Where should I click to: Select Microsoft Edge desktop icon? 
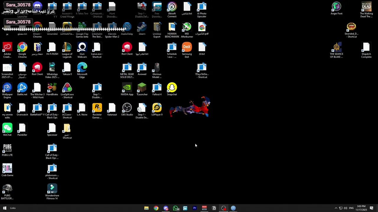point(82,70)
